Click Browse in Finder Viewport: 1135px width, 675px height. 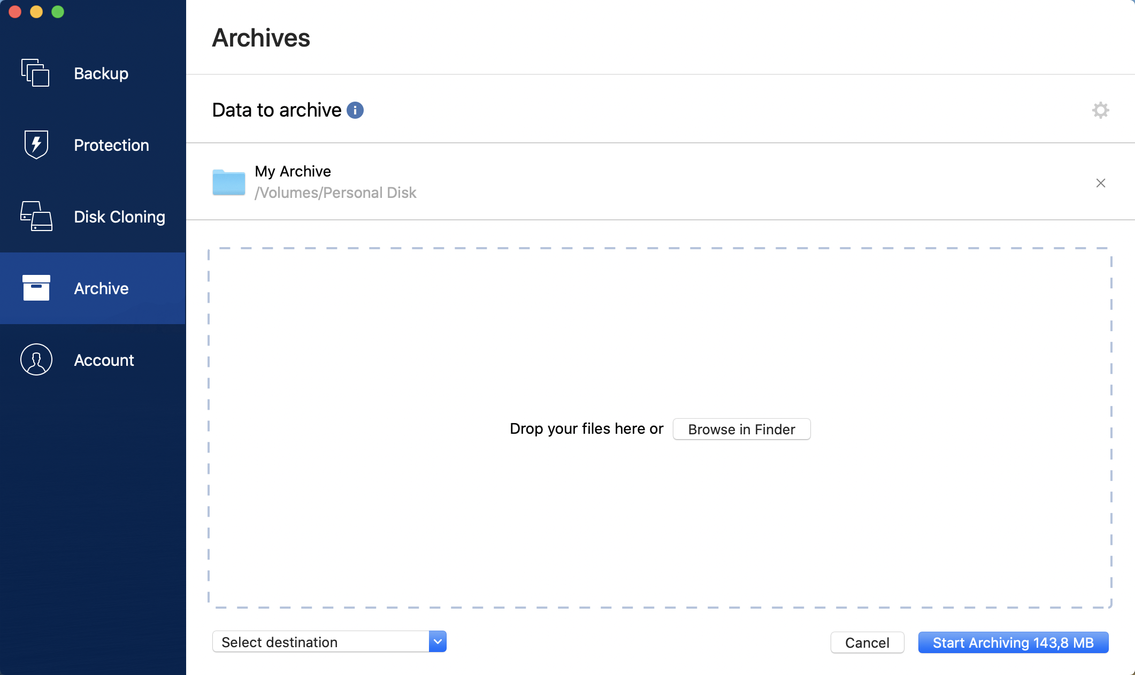(x=741, y=429)
